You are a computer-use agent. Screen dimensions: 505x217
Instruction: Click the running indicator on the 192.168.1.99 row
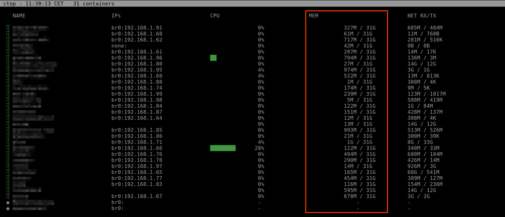coord(8,94)
